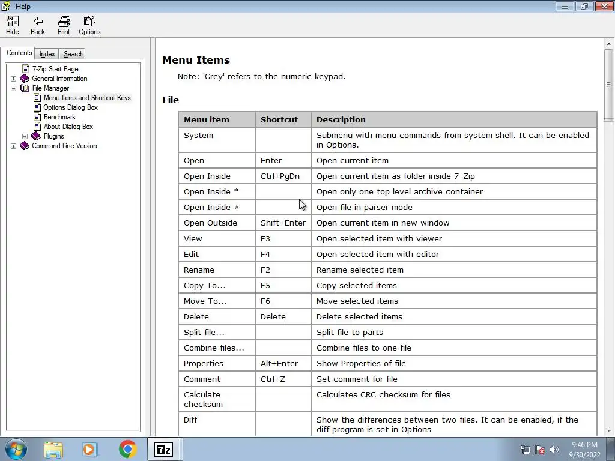Open the Options toolbar menu

pyautogui.click(x=89, y=26)
